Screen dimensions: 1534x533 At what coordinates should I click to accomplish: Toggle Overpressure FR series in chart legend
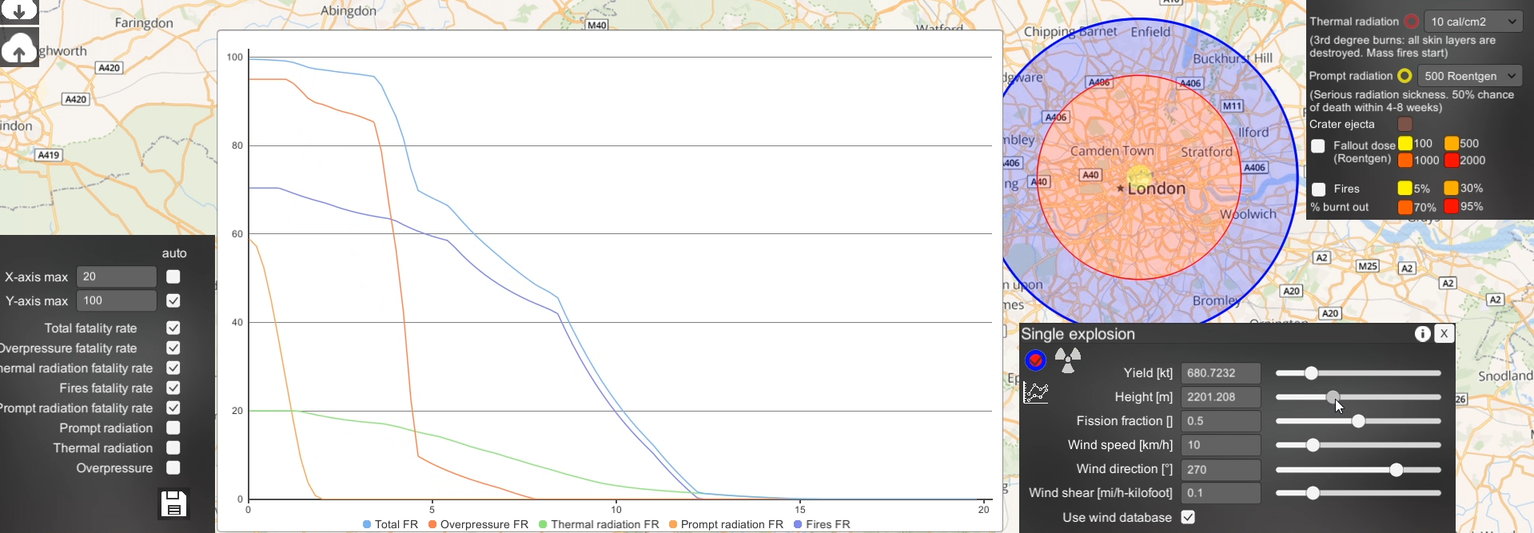click(x=478, y=524)
